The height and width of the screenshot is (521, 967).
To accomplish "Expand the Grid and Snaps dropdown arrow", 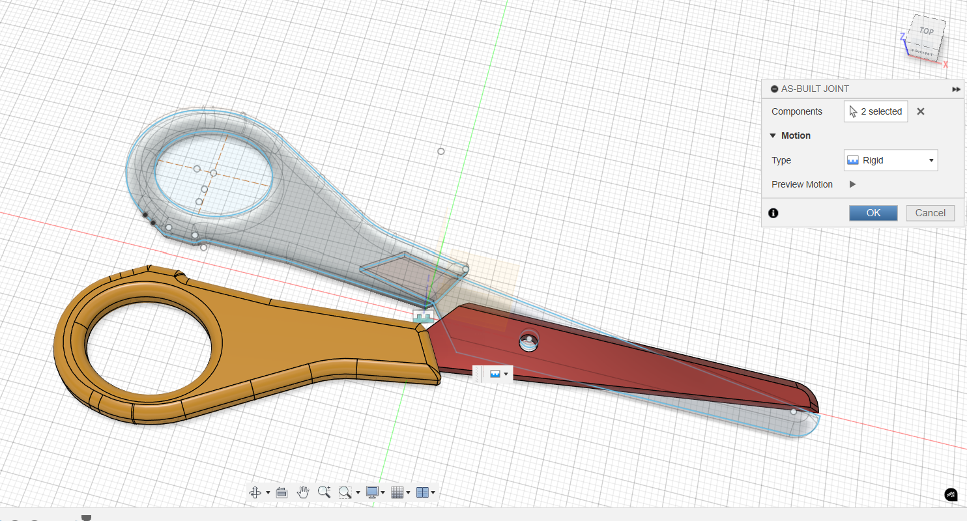I will tap(408, 493).
